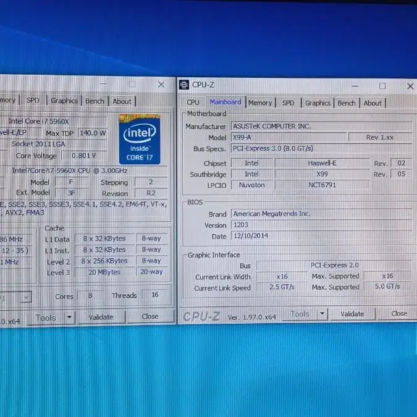Open Bench tab in left CPU-Z window
The image size is (417, 417).
pyautogui.click(x=95, y=101)
